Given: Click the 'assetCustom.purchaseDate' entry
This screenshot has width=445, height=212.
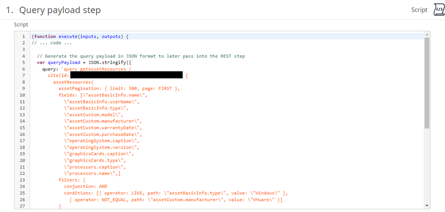Looking at the screenshot, I should click(x=103, y=134).
